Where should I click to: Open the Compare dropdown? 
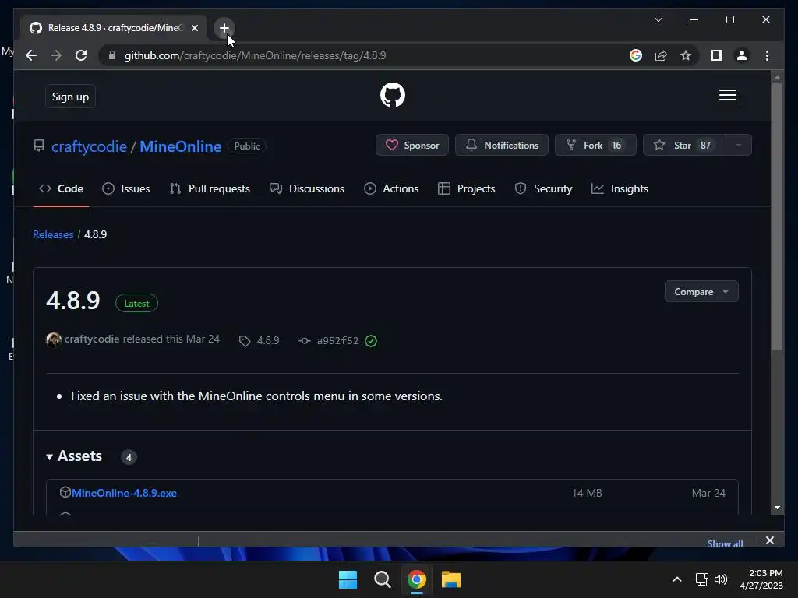pyautogui.click(x=701, y=292)
